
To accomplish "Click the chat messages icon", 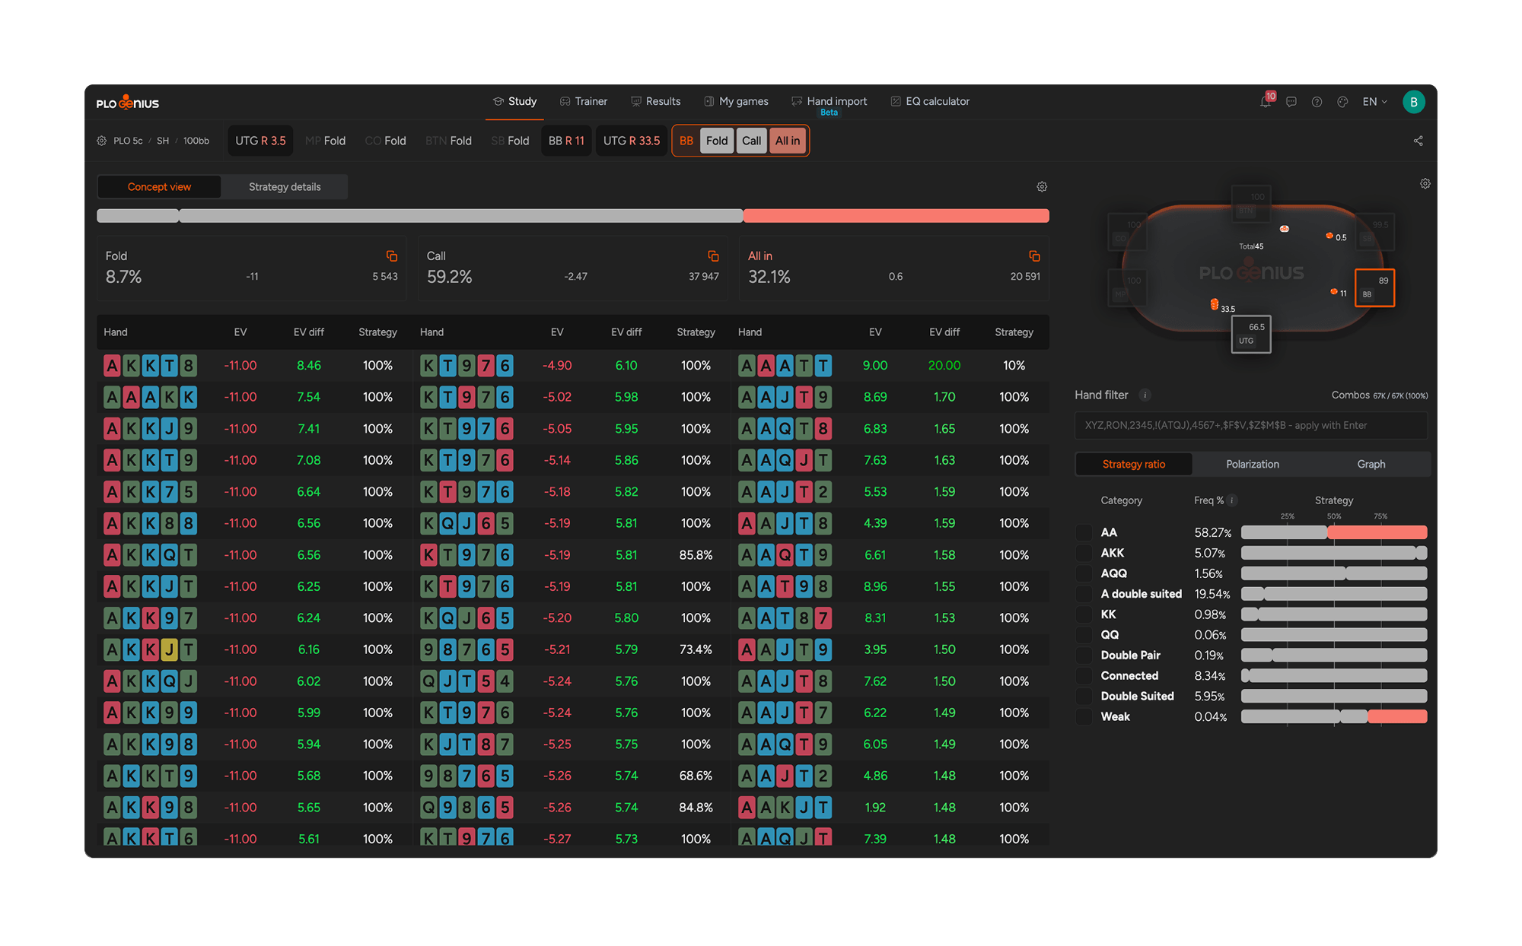I will coord(1291,102).
